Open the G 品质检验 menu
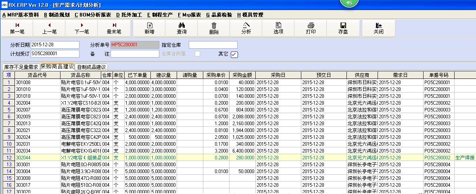The image size is (476, 194). [x=219, y=14]
